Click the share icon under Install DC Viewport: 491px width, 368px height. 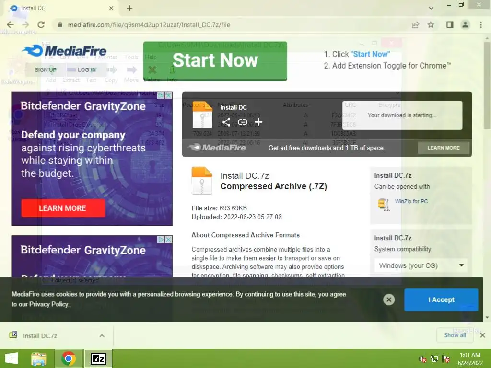coord(226,122)
